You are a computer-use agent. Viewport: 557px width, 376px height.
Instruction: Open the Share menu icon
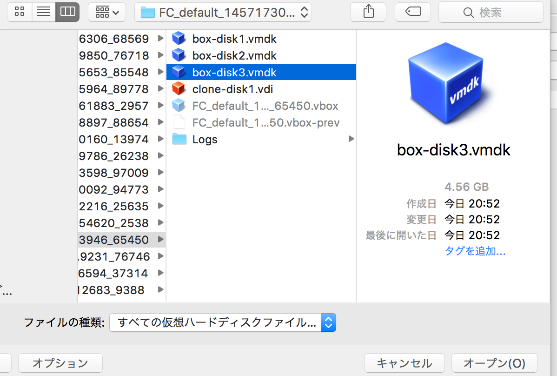(368, 12)
